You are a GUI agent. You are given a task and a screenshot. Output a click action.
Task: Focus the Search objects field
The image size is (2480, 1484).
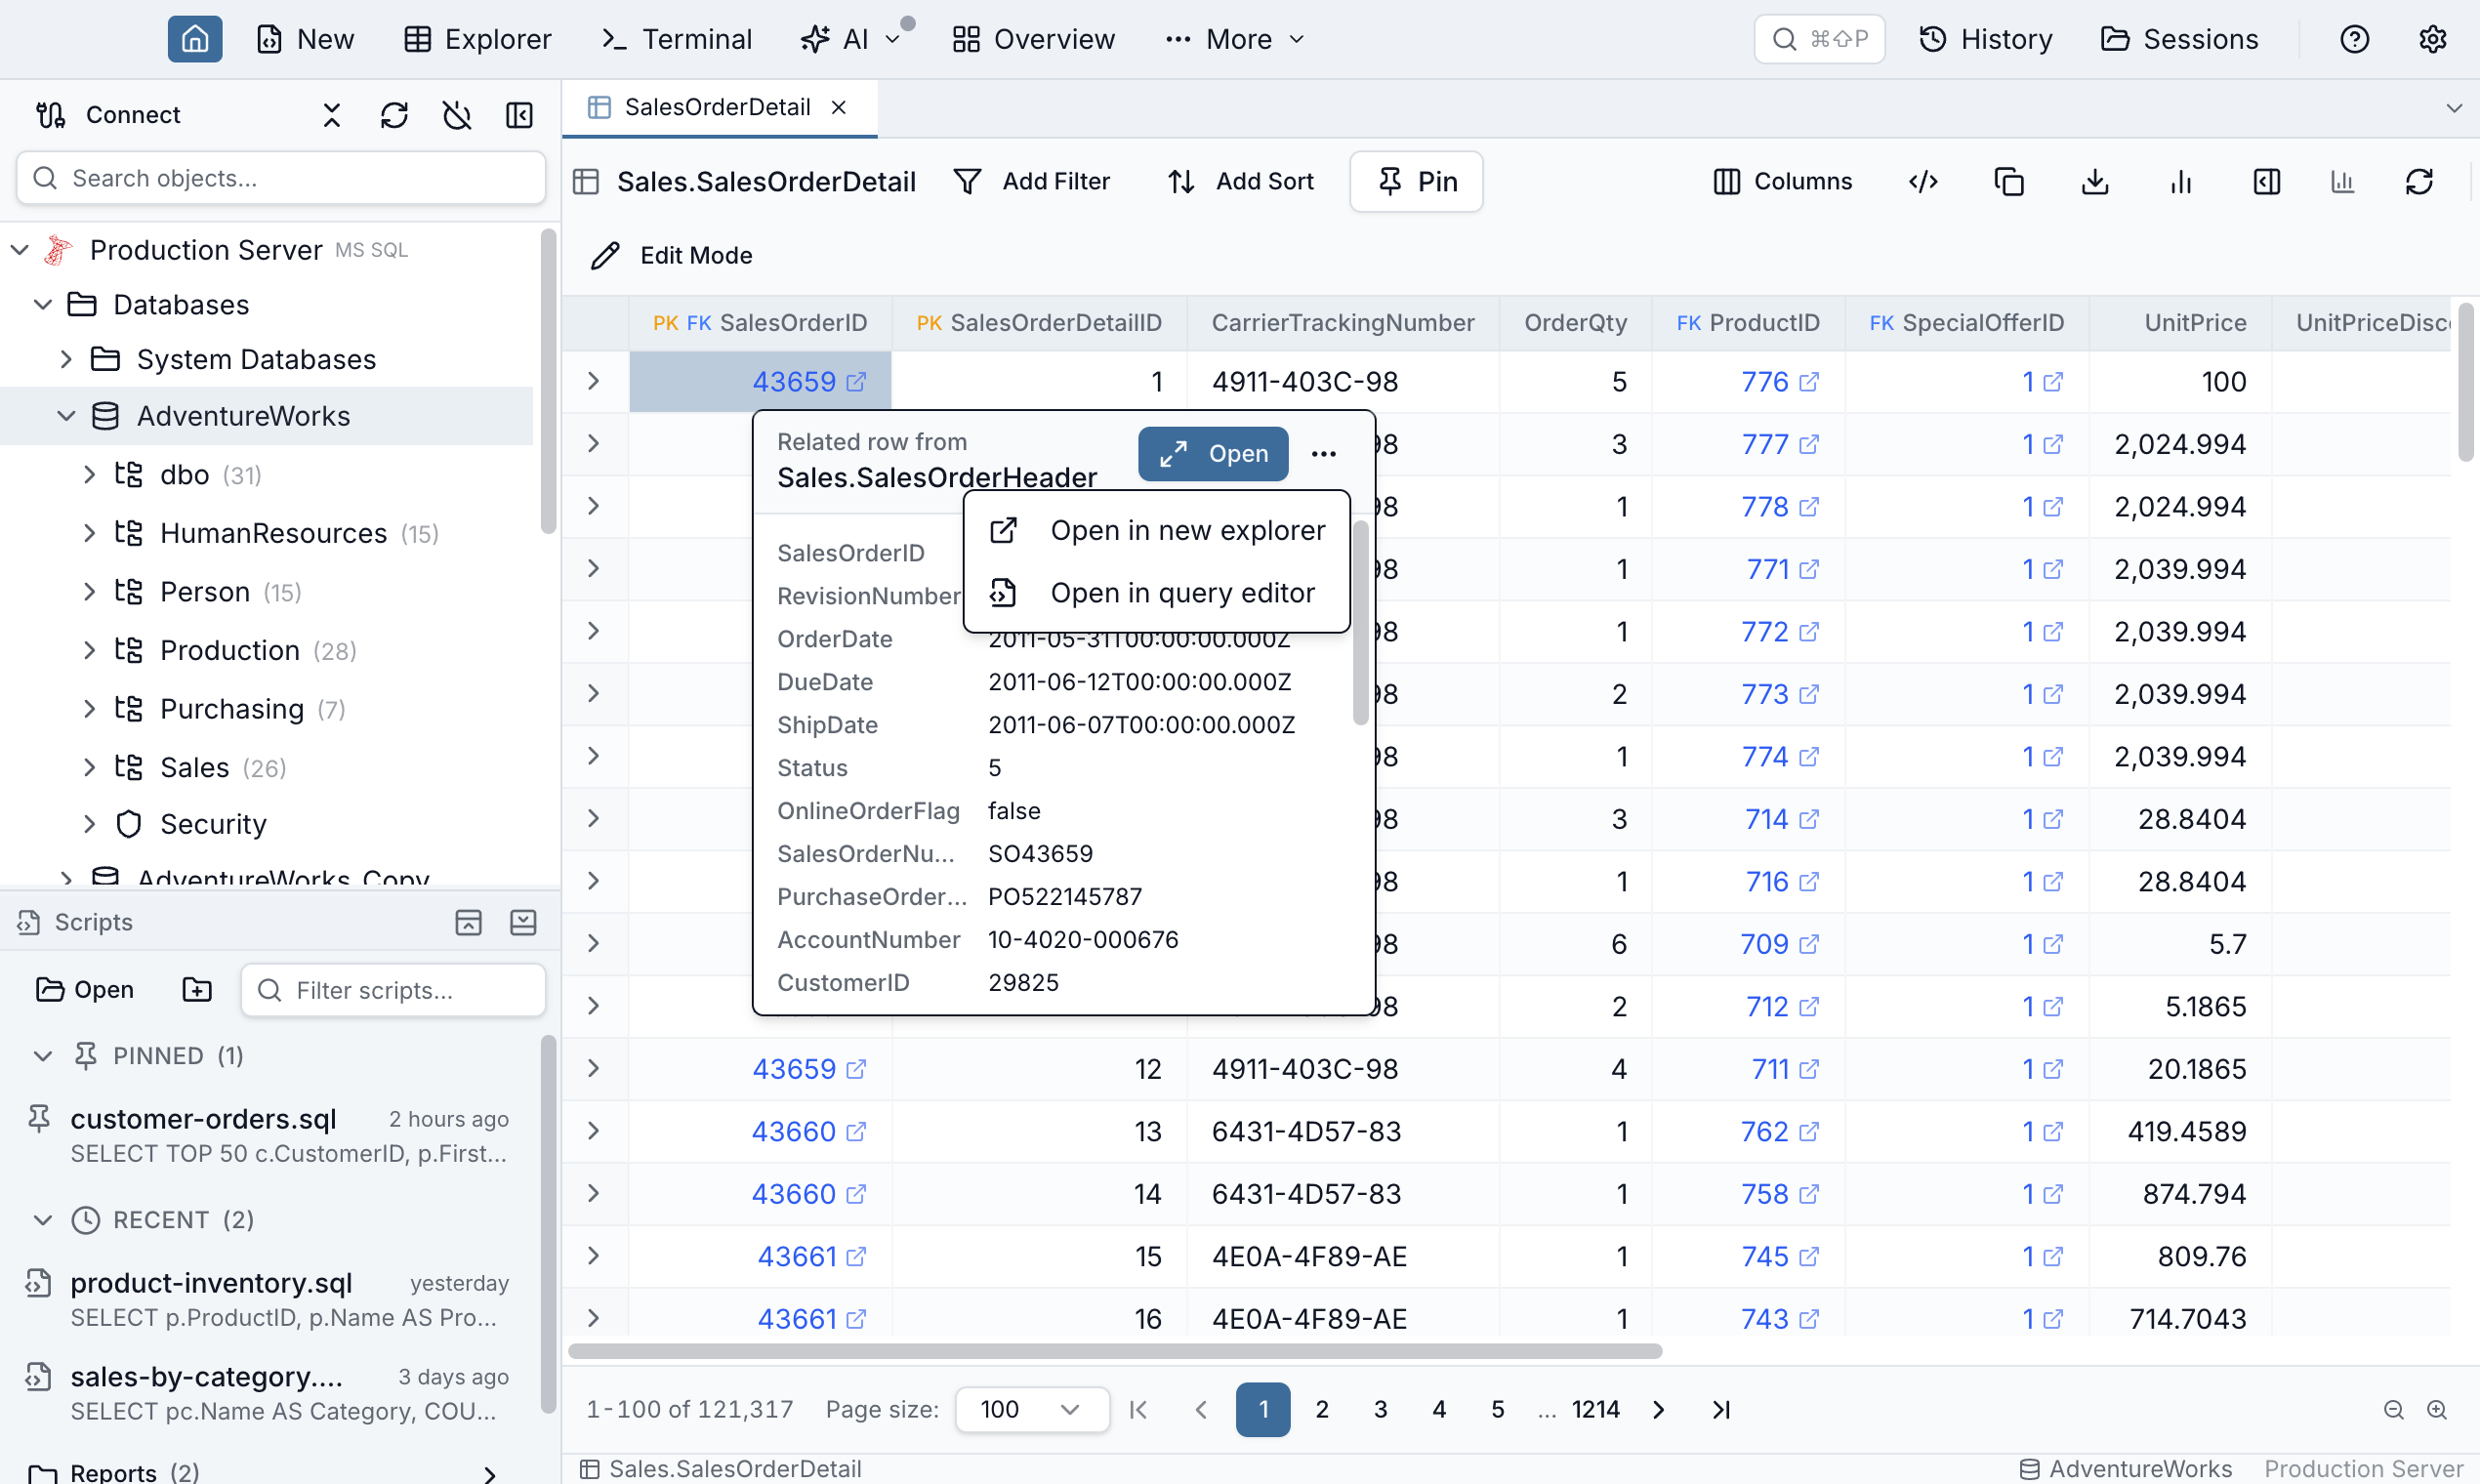(281, 179)
